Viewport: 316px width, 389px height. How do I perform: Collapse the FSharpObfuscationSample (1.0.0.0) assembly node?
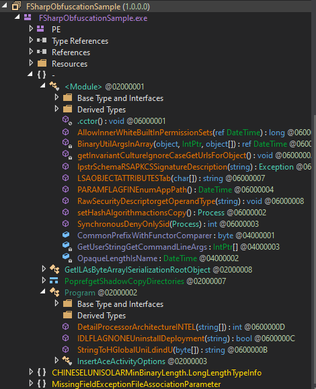coord(5,5)
